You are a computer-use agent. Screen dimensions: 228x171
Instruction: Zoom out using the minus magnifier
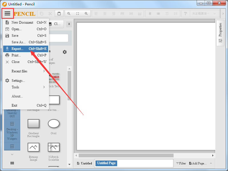69,14
